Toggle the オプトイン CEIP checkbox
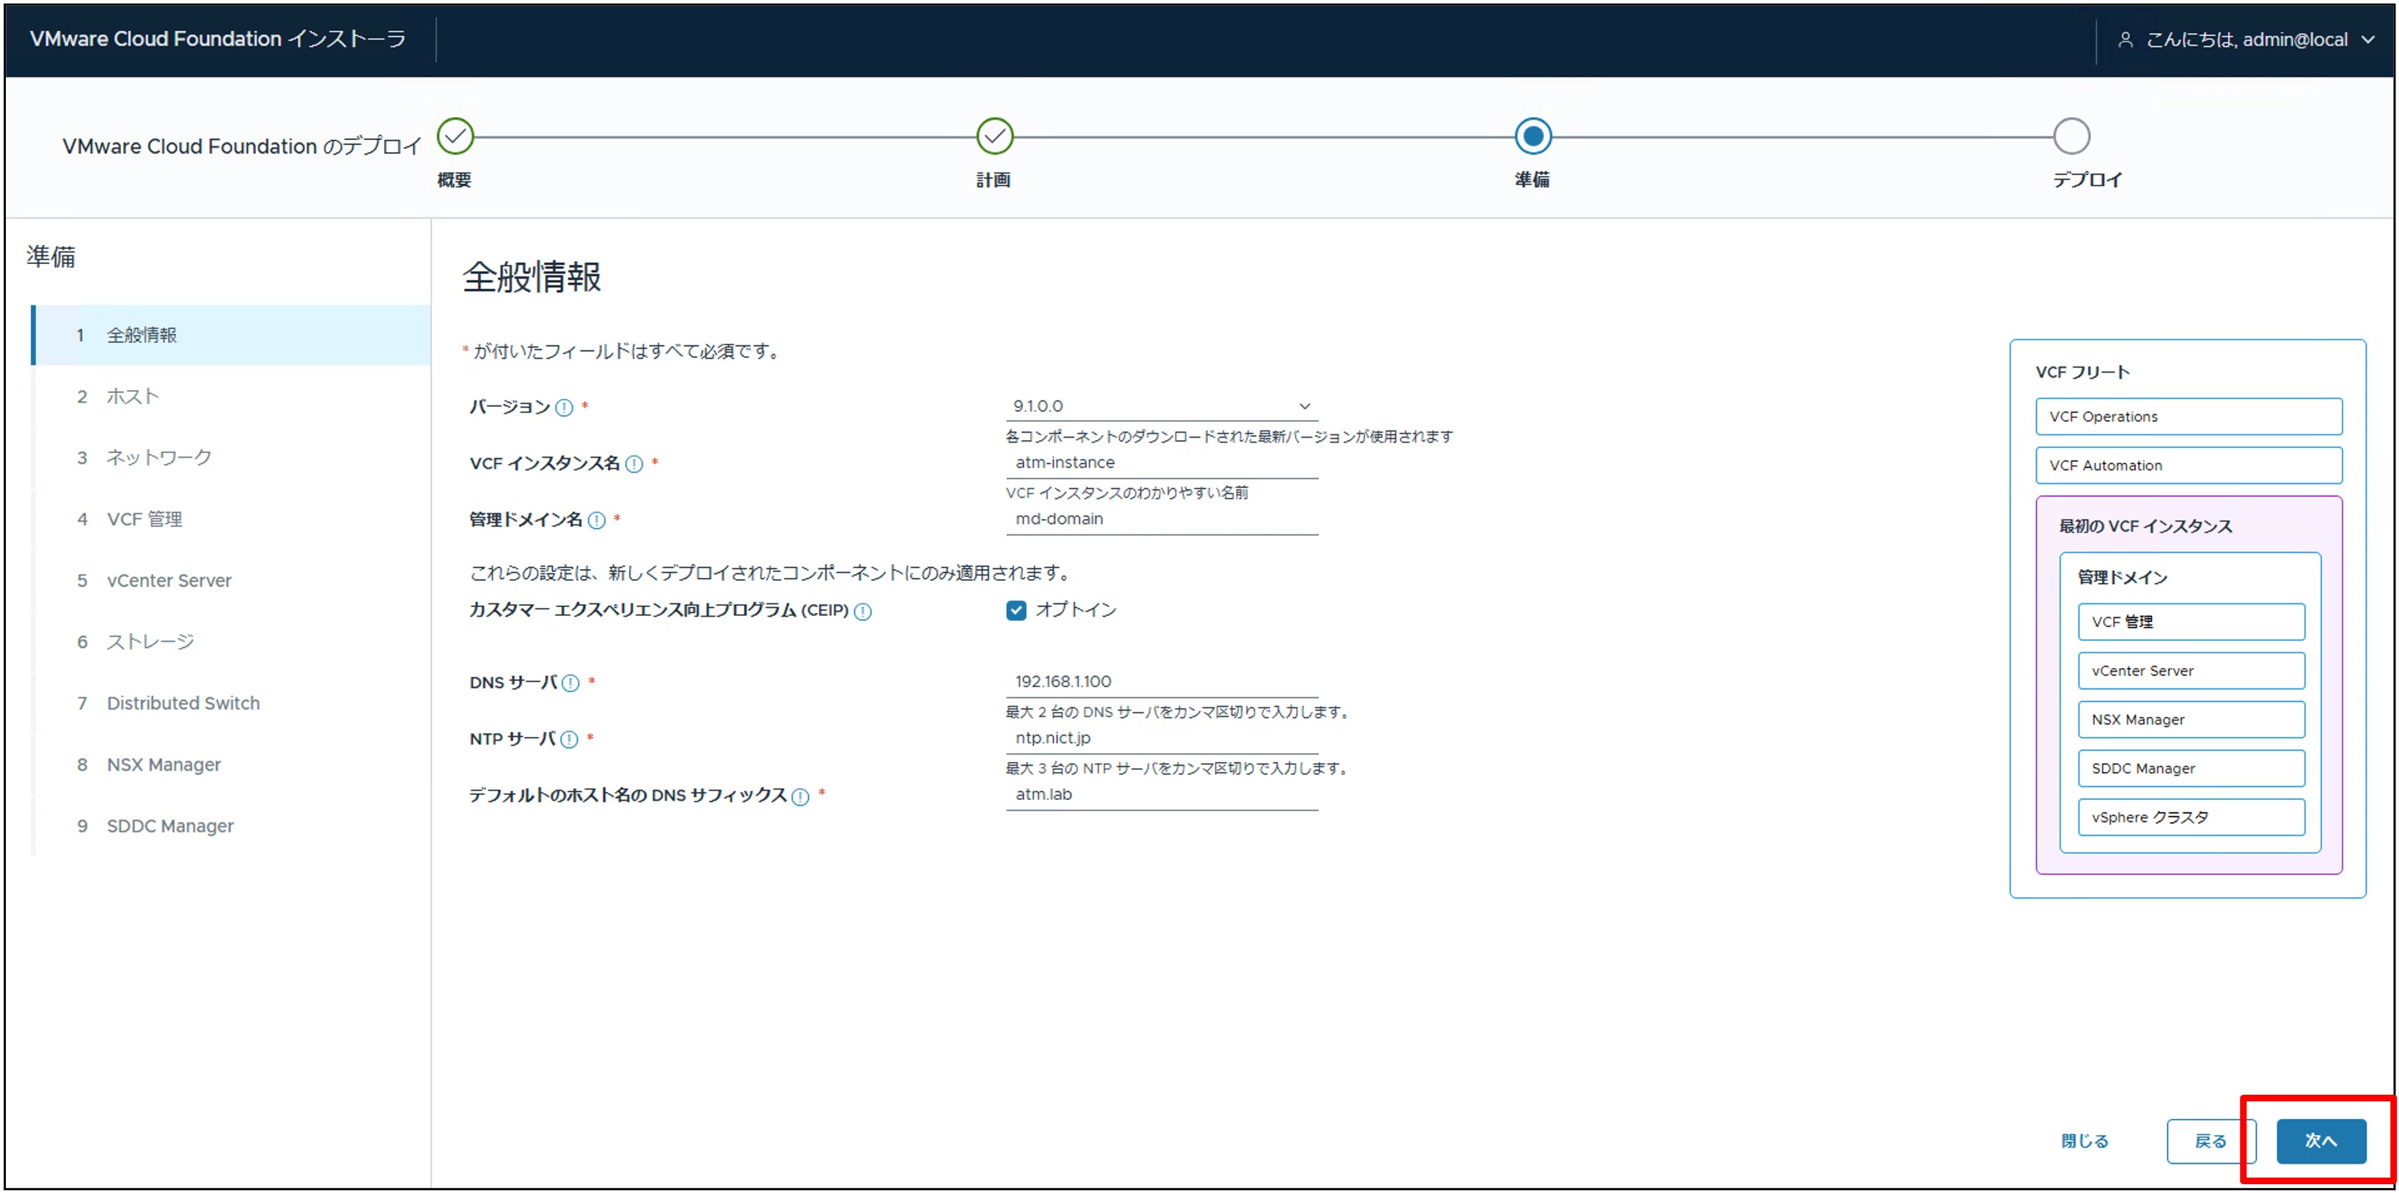 click(x=1016, y=611)
